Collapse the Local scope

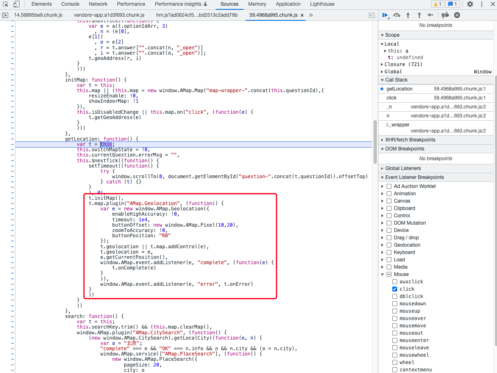point(382,44)
